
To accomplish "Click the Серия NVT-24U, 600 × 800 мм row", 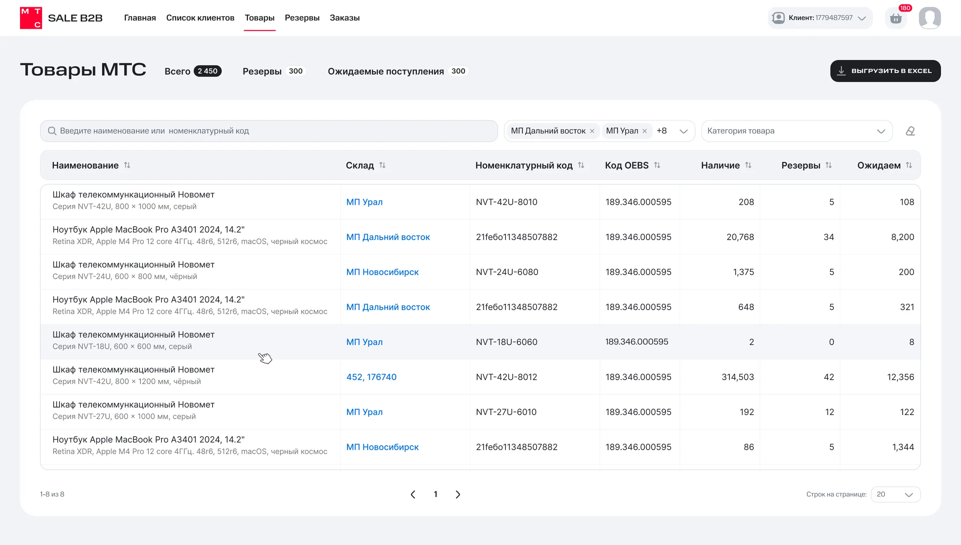I will click(480, 272).
